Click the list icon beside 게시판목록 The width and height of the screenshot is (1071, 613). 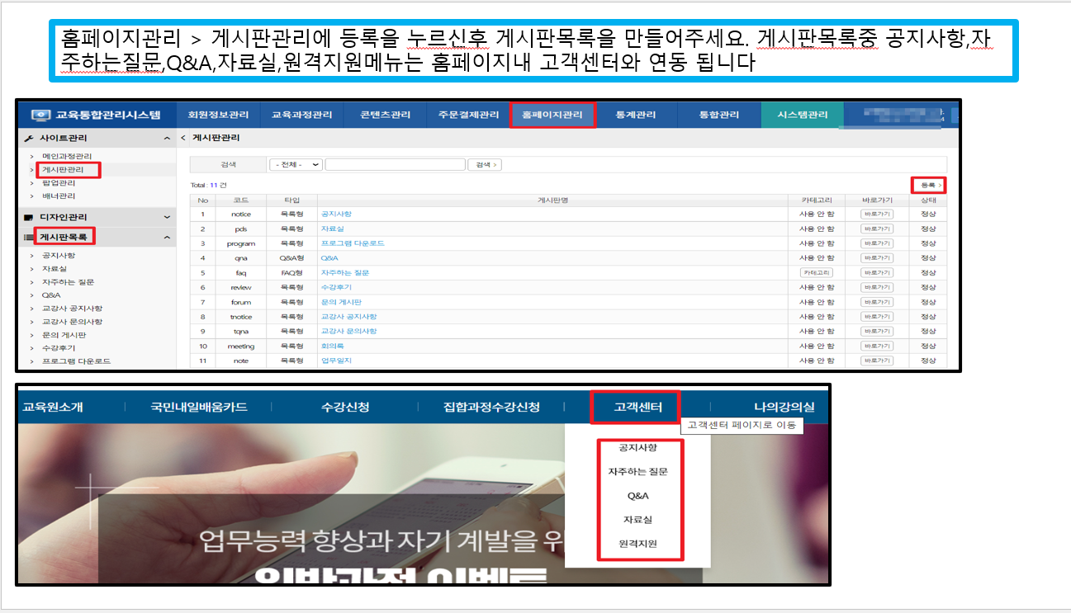pos(29,238)
